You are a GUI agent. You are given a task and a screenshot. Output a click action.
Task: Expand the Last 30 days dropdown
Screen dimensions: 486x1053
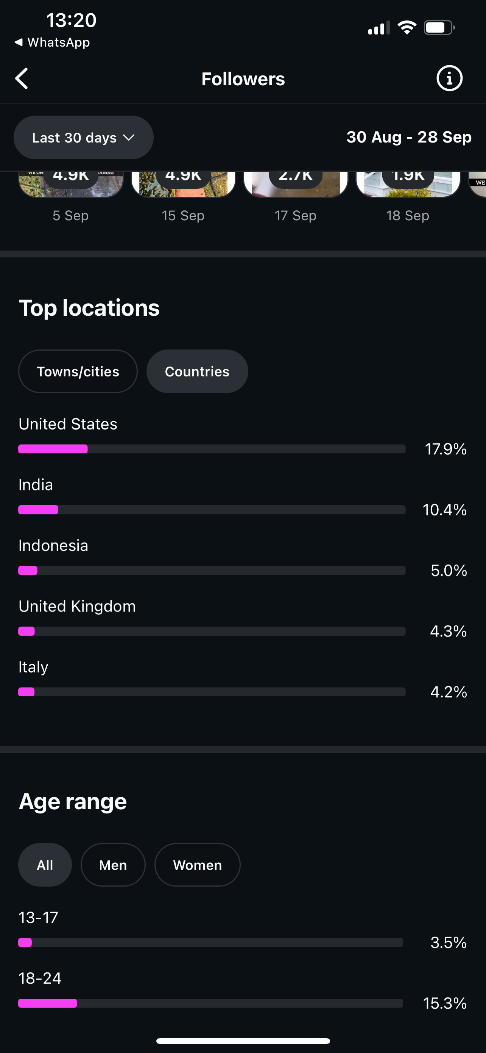point(84,137)
